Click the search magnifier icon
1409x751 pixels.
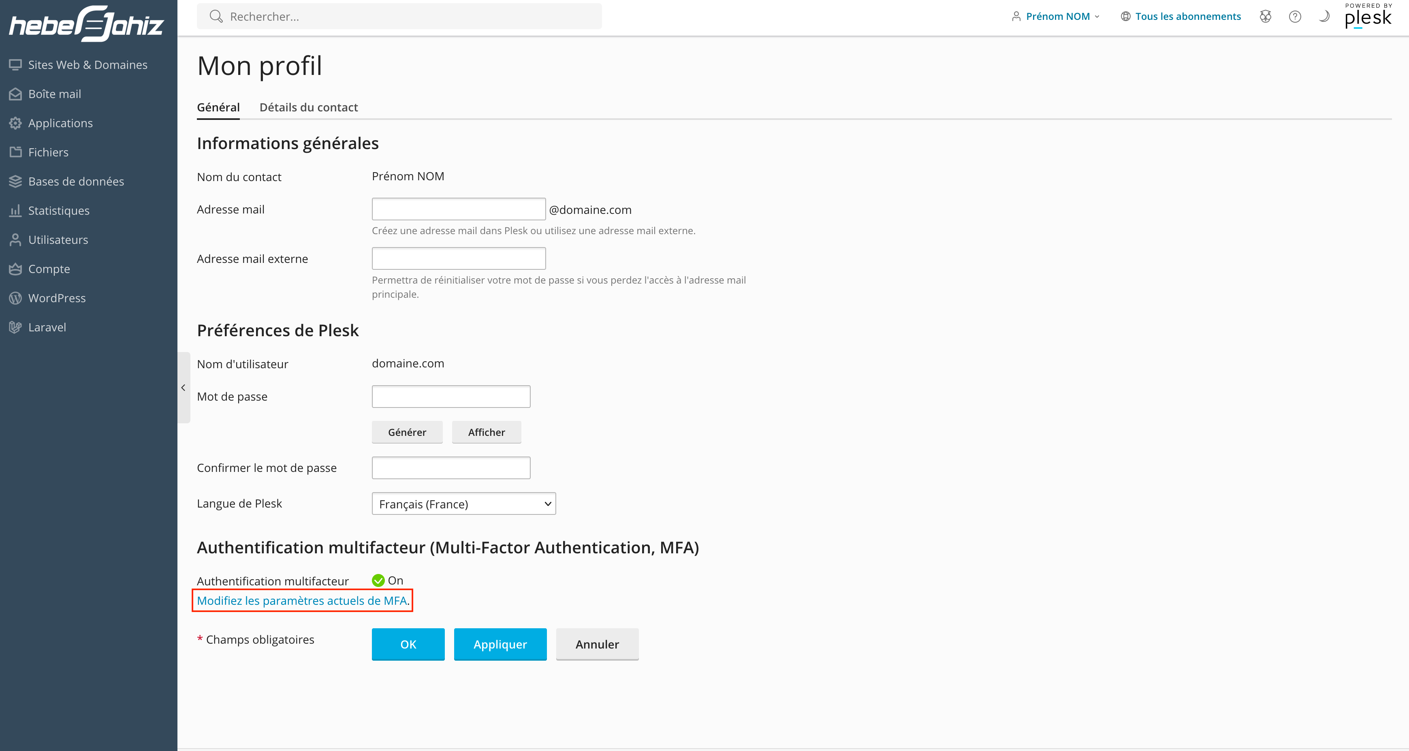(x=216, y=17)
